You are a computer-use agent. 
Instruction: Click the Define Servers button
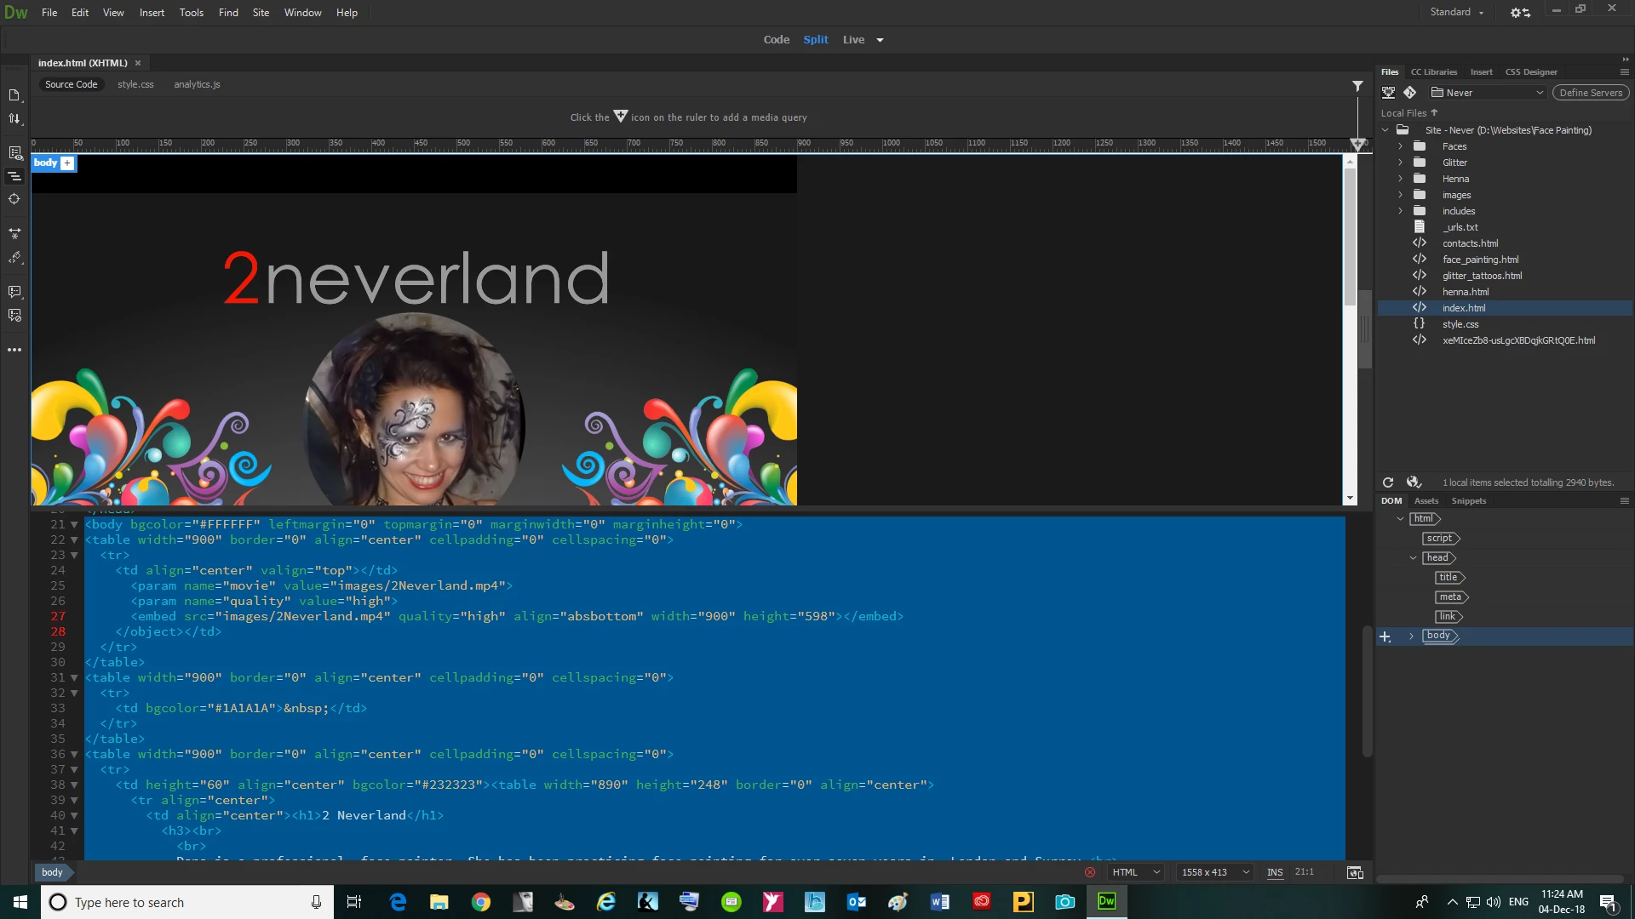[1590, 93]
